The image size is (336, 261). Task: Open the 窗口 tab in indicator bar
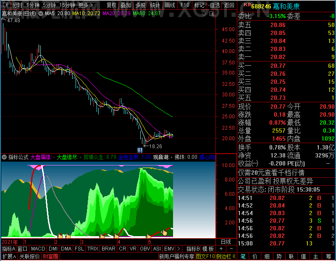[x=23, y=249]
